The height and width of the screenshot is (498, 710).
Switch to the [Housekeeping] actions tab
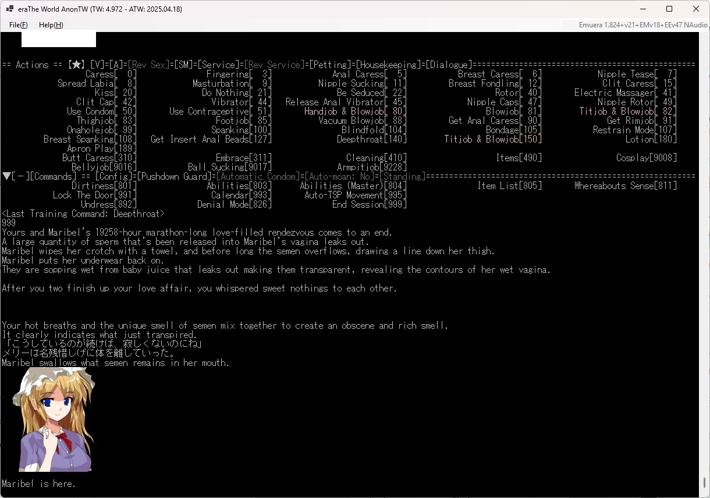(388, 65)
